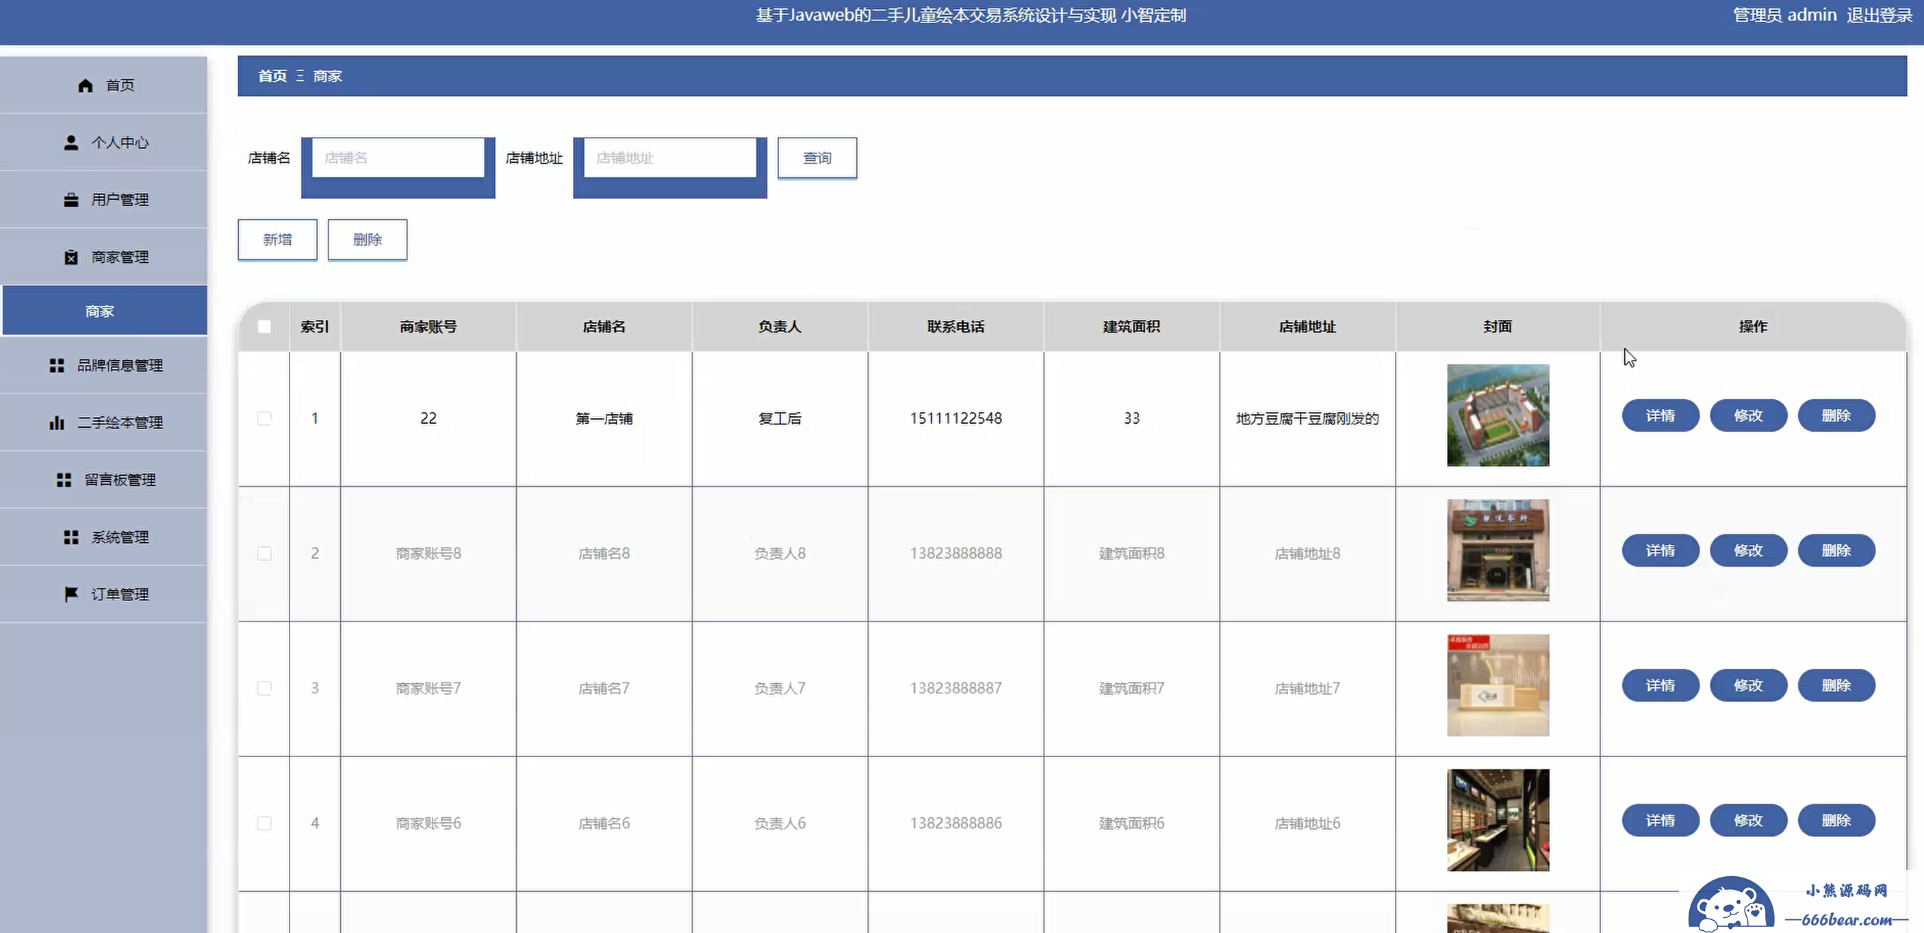Click the person icon beside 个人中心
The height and width of the screenshot is (933, 1924).
(71, 142)
